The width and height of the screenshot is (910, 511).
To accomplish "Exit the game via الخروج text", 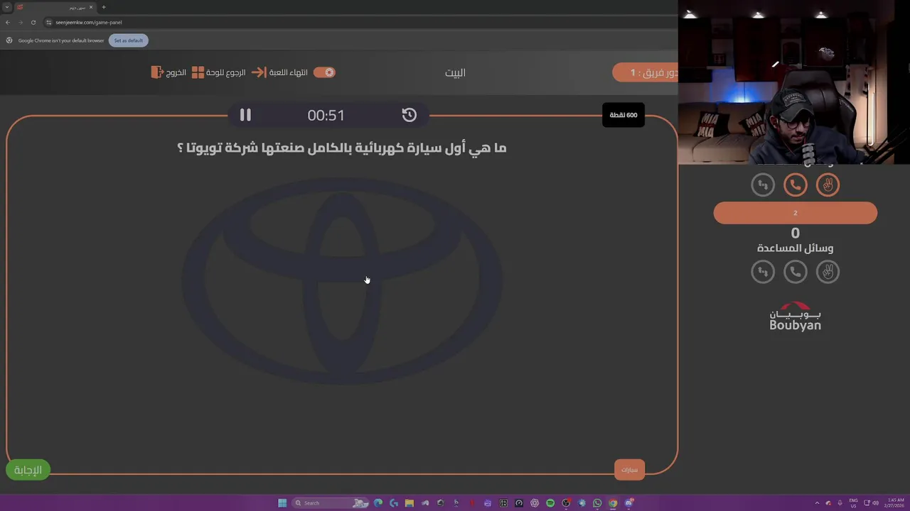I will (176, 72).
